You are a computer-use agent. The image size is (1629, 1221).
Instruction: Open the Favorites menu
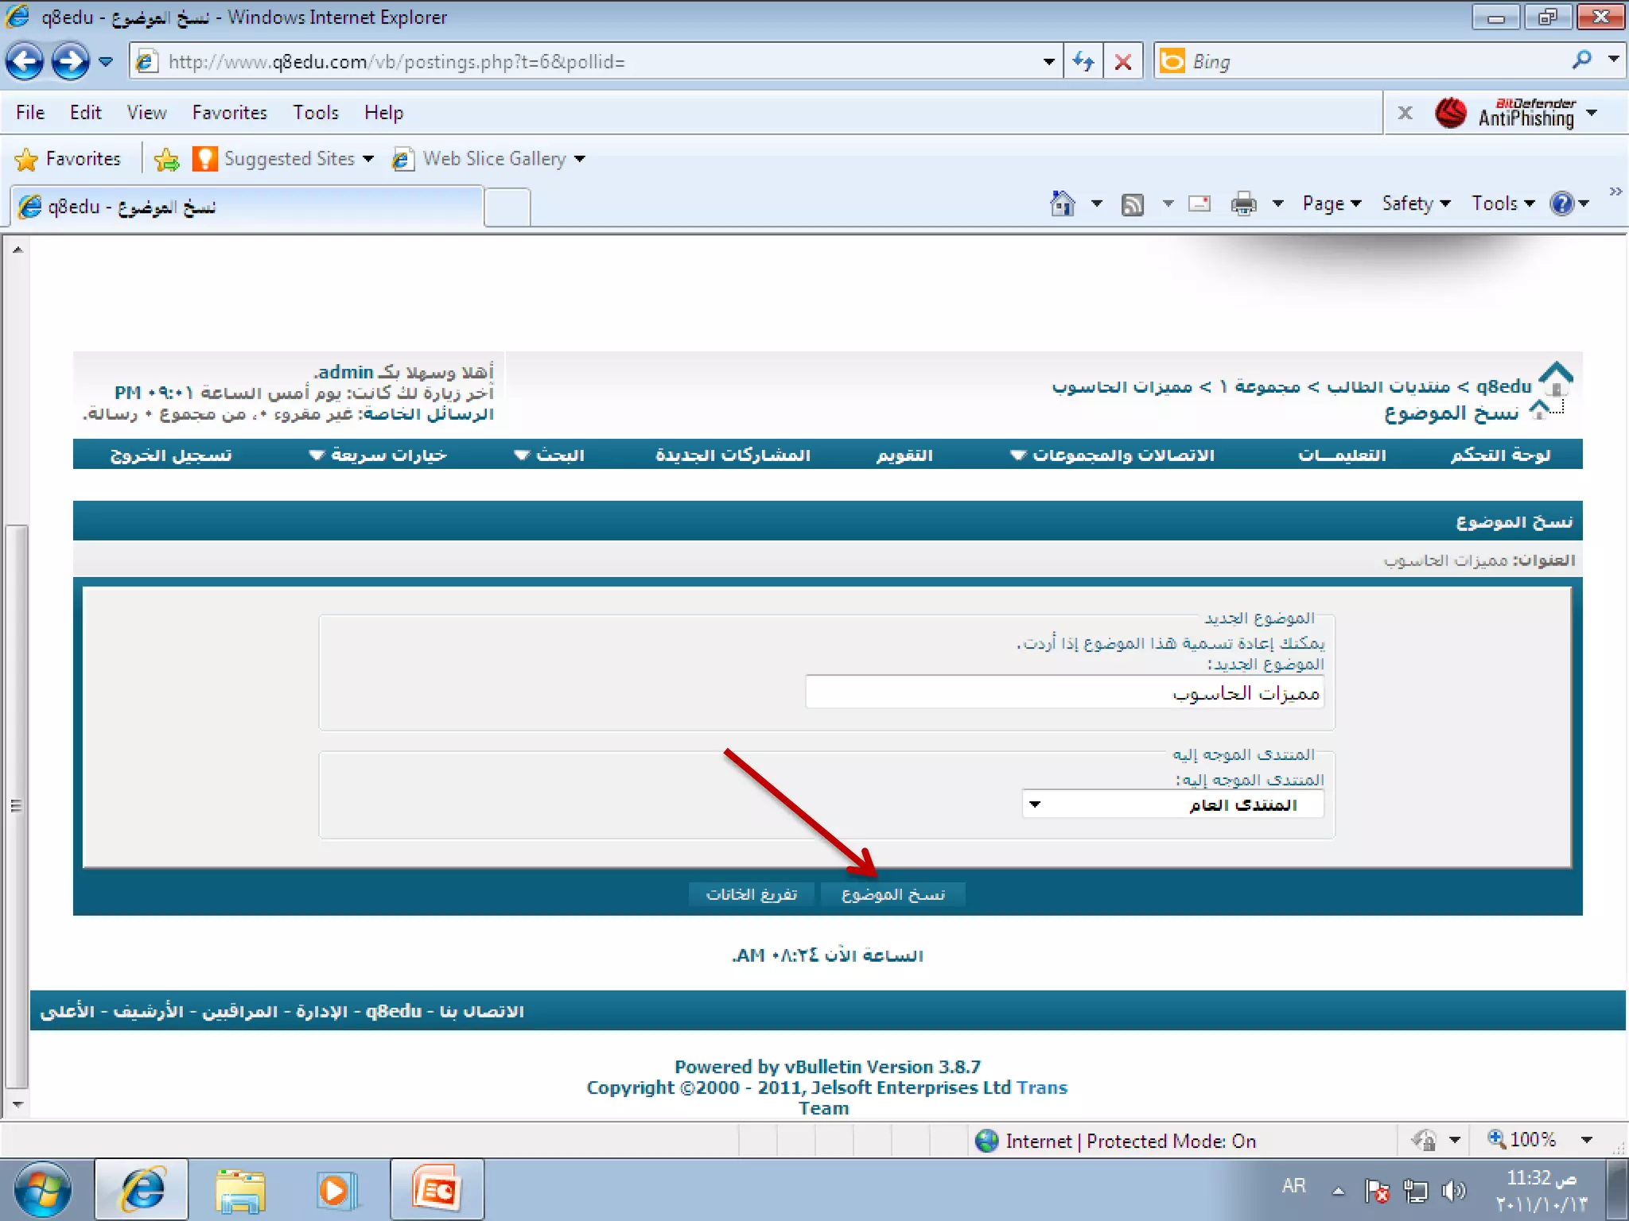(229, 113)
